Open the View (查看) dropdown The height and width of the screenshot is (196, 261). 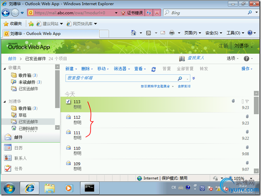pos(140,69)
